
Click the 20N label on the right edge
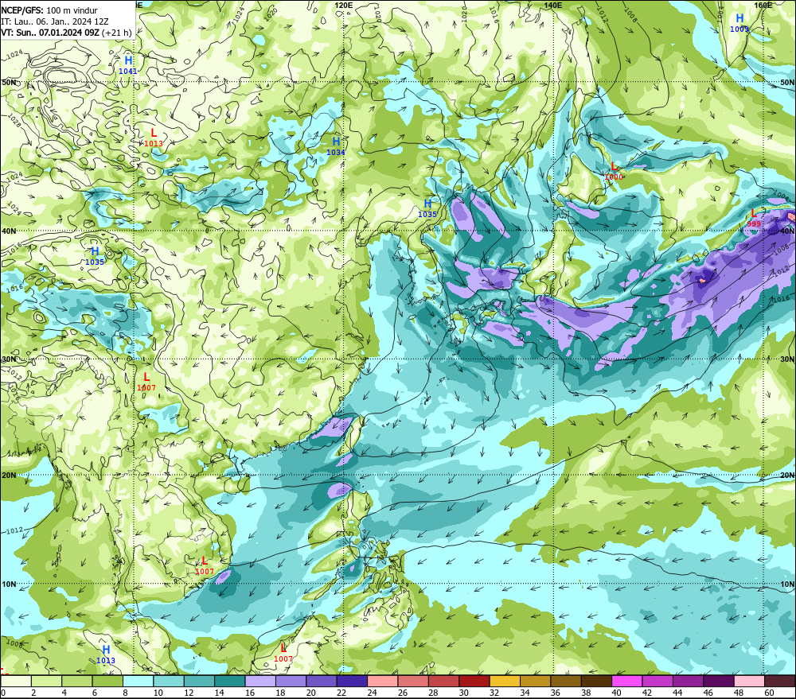tap(787, 476)
